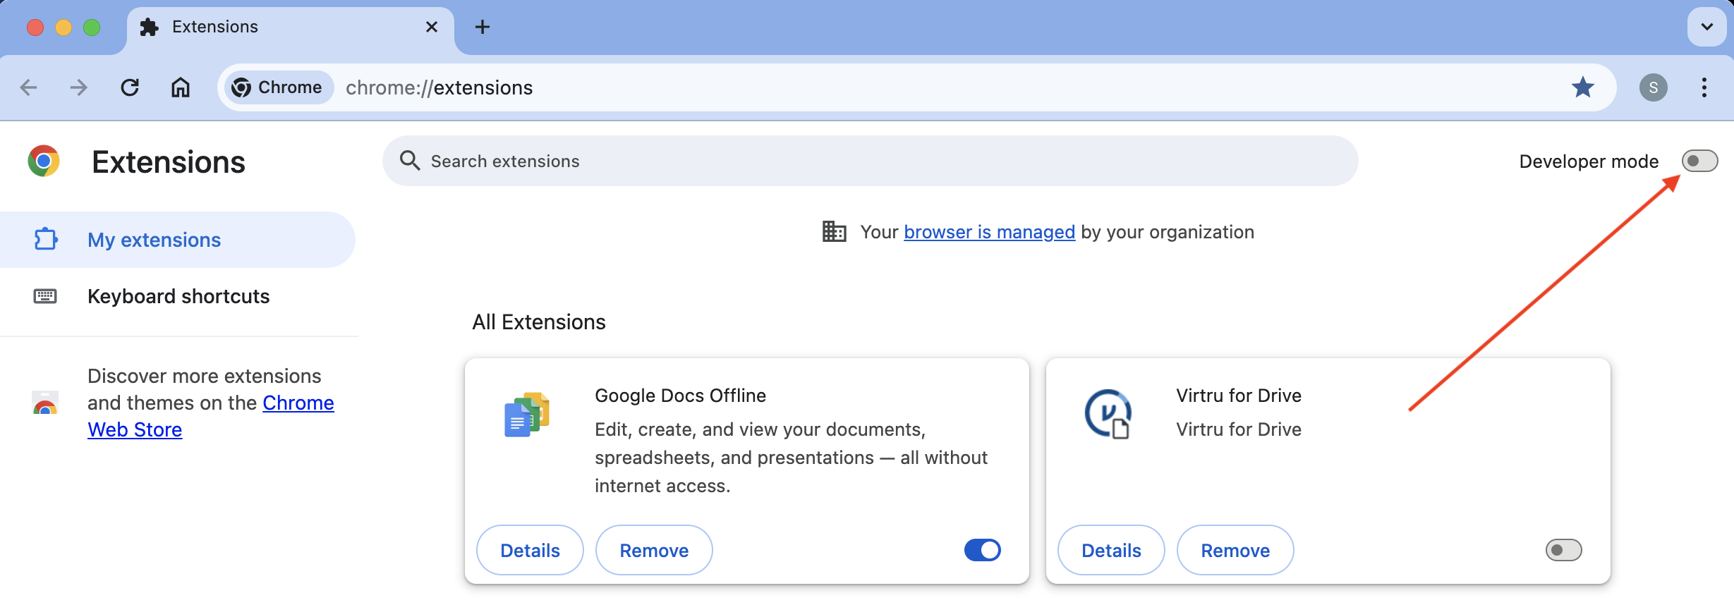Screen dimensions: 1734x605
Task: Bookmark this page using the star icon
Action: pyautogui.click(x=1583, y=87)
